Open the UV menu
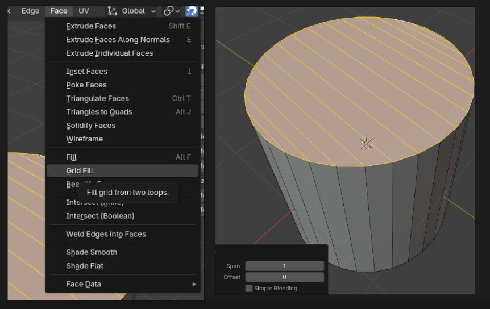The image size is (490, 309). 84,11
